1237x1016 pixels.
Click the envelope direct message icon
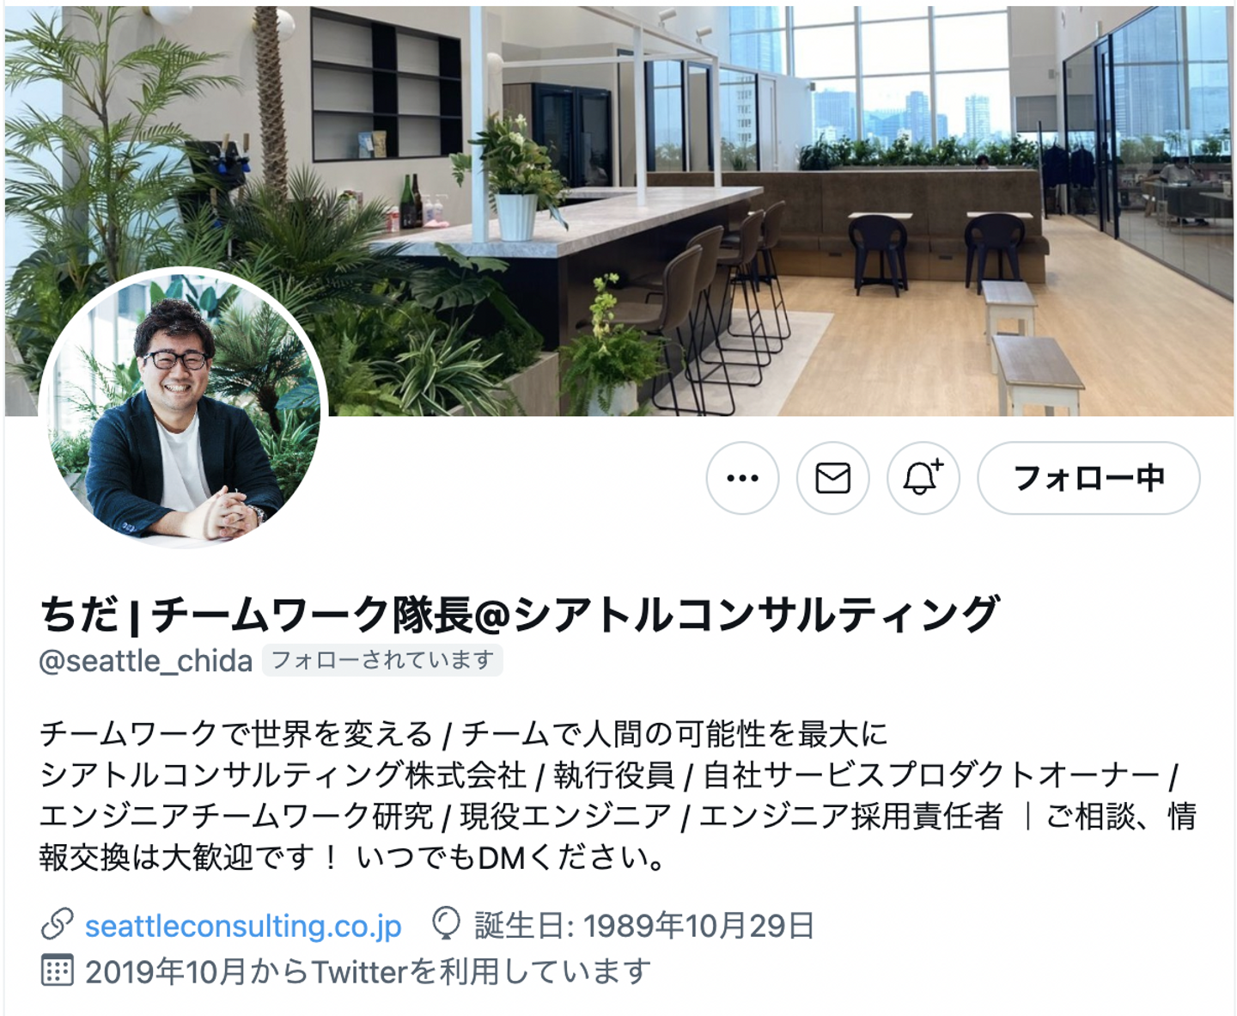point(832,478)
